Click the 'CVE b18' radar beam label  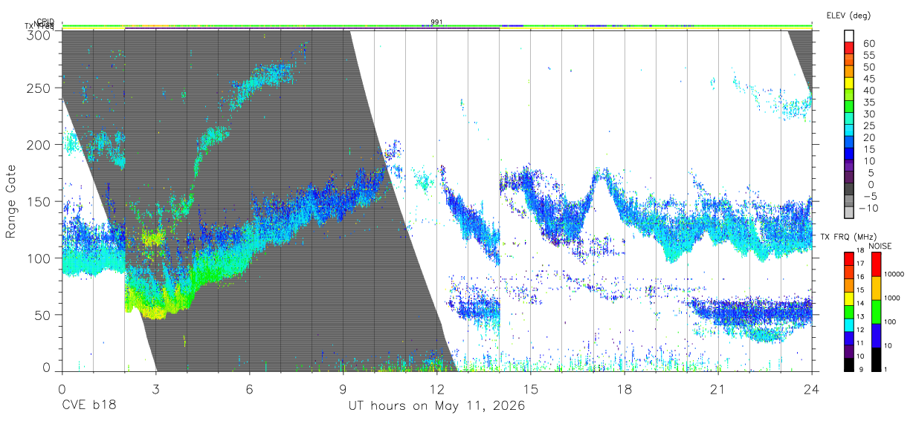point(88,406)
